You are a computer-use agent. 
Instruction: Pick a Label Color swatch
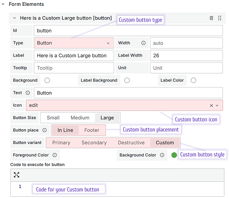[x=193, y=80]
